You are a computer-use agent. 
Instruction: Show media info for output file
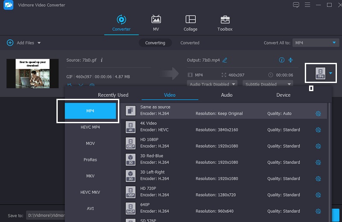tap(281, 60)
